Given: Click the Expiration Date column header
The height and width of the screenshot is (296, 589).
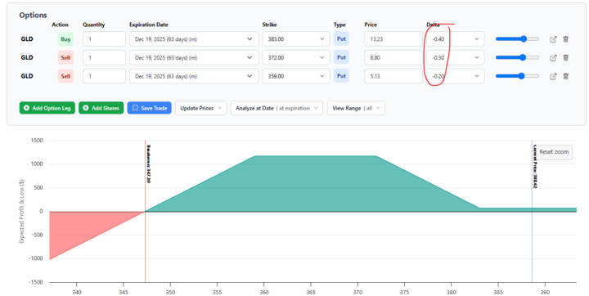Looking at the screenshot, I should 149,25.
